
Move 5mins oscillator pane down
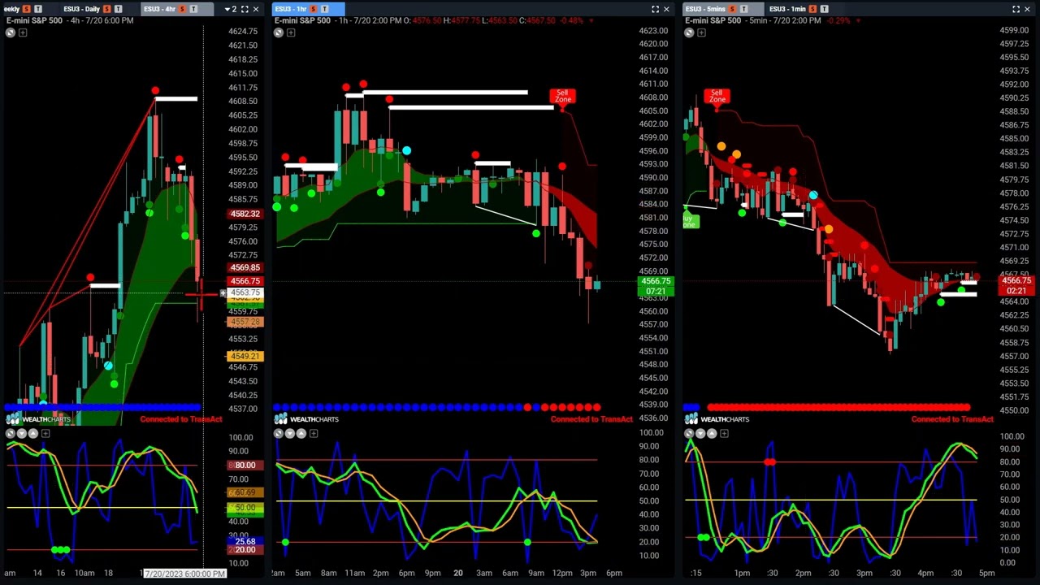(x=701, y=434)
